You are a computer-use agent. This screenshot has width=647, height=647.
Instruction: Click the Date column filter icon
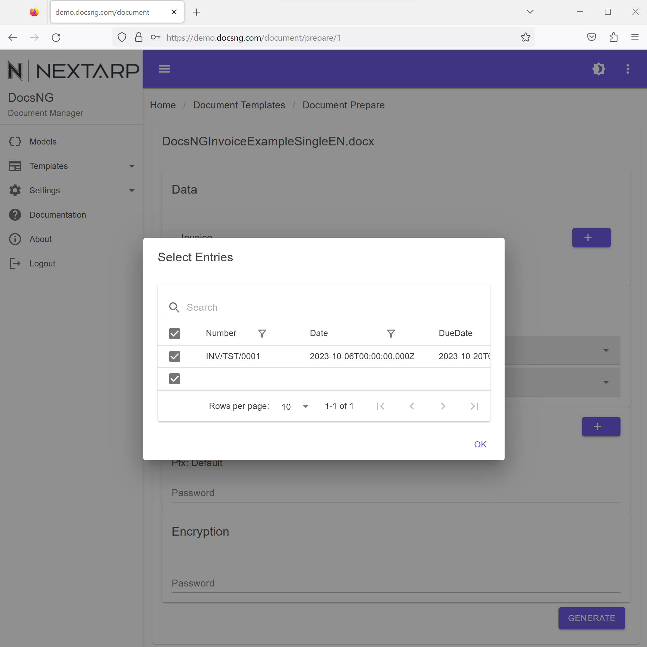click(x=391, y=334)
